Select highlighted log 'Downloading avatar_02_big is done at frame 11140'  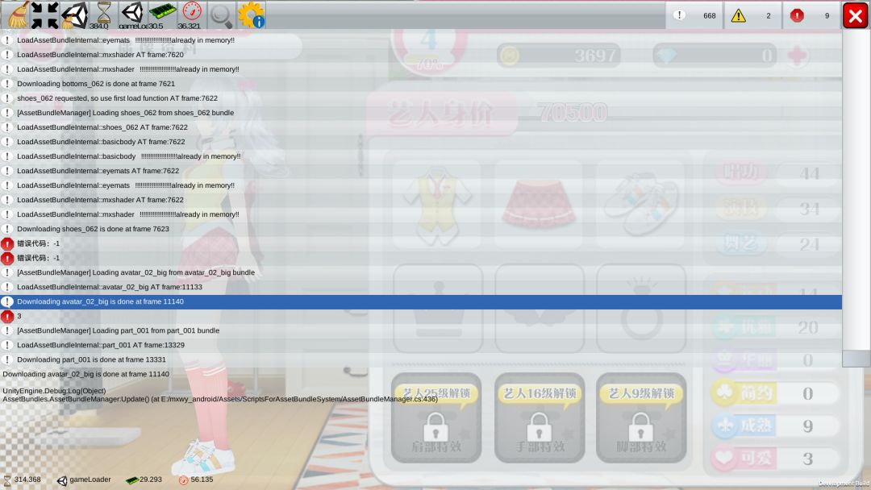(421, 301)
